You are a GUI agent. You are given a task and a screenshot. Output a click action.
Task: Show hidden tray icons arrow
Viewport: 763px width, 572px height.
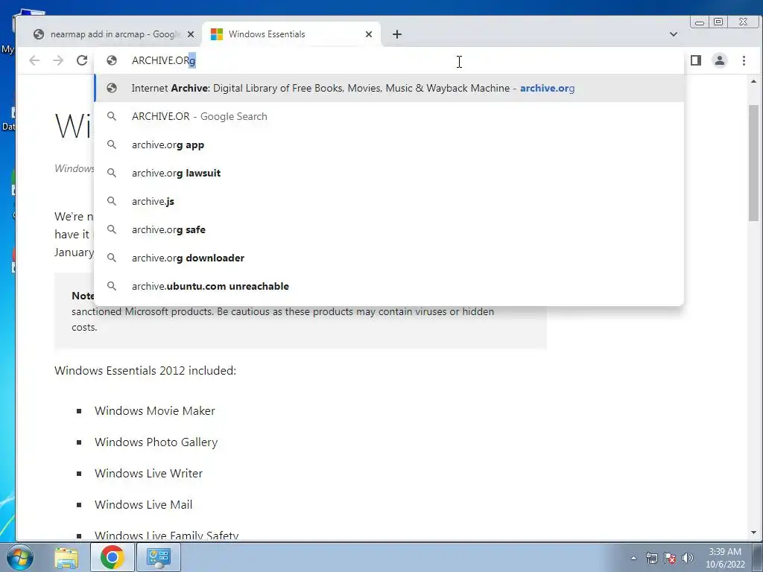point(633,558)
